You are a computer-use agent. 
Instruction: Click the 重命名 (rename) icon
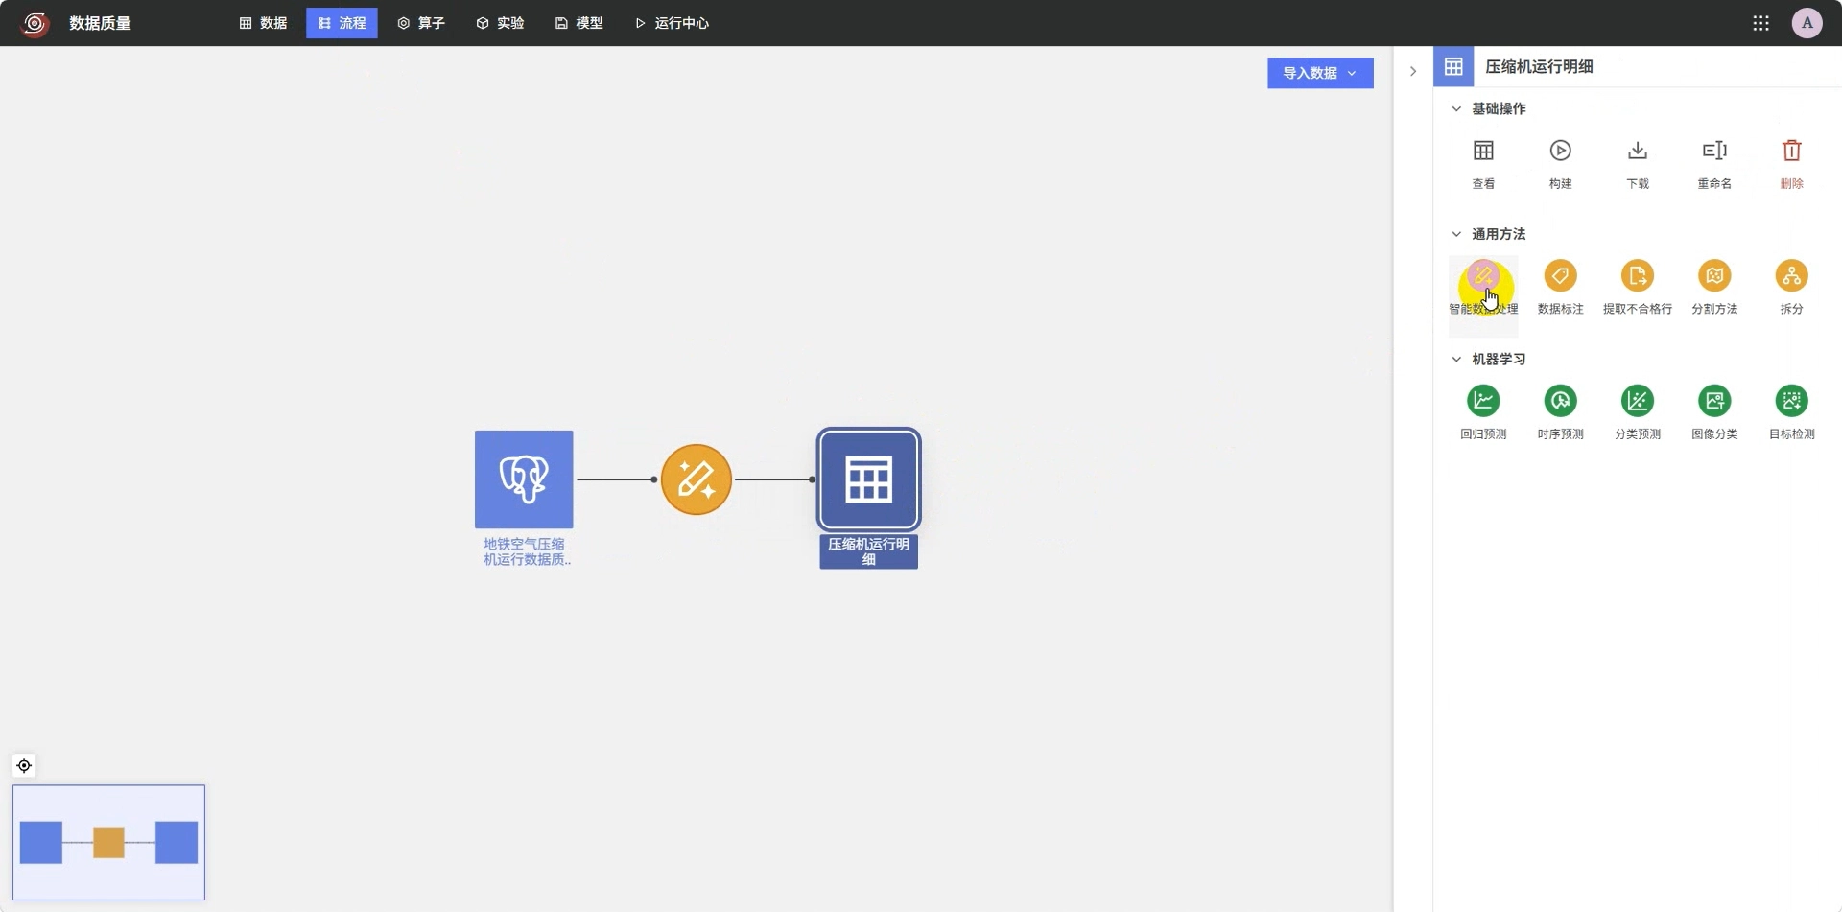[1714, 151]
